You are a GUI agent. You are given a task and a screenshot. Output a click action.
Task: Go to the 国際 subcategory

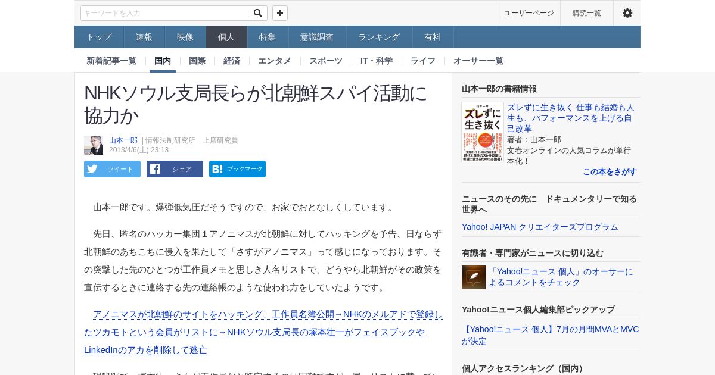click(197, 61)
